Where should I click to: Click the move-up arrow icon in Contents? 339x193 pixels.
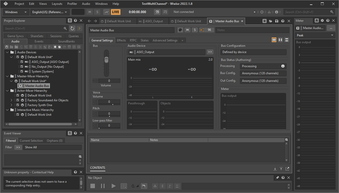coord(281,169)
